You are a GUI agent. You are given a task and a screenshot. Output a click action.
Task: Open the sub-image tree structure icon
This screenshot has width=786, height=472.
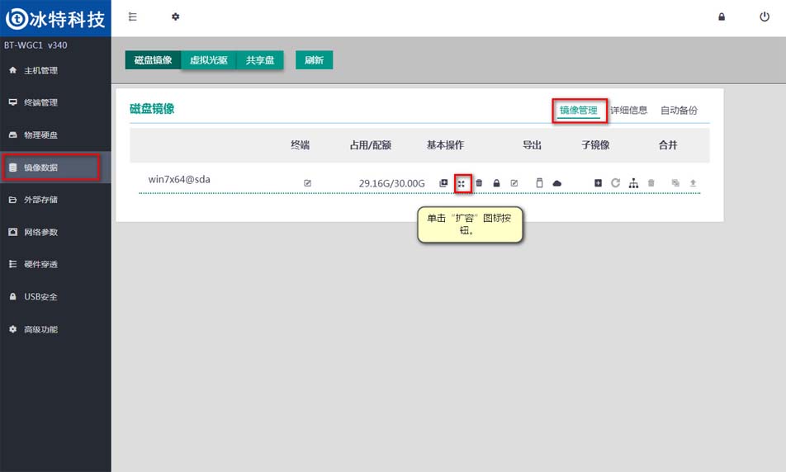[633, 183]
